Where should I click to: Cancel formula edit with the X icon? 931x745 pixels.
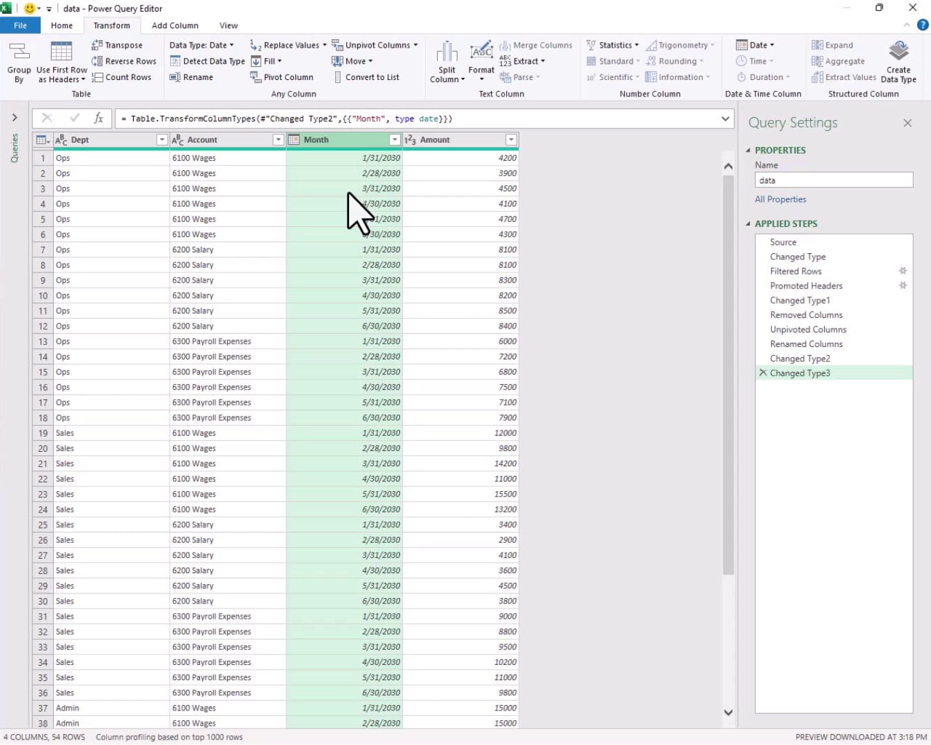click(47, 118)
